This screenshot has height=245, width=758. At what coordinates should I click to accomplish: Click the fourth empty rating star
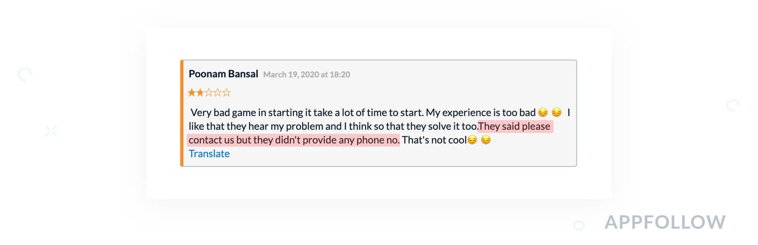coord(218,92)
